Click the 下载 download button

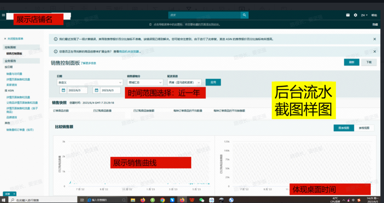click(x=368, y=62)
